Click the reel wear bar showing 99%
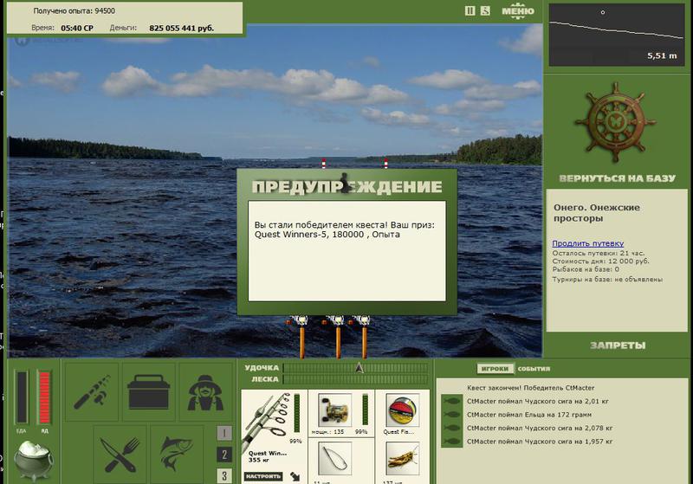The height and width of the screenshot is (484, 693). click(365, 410)
